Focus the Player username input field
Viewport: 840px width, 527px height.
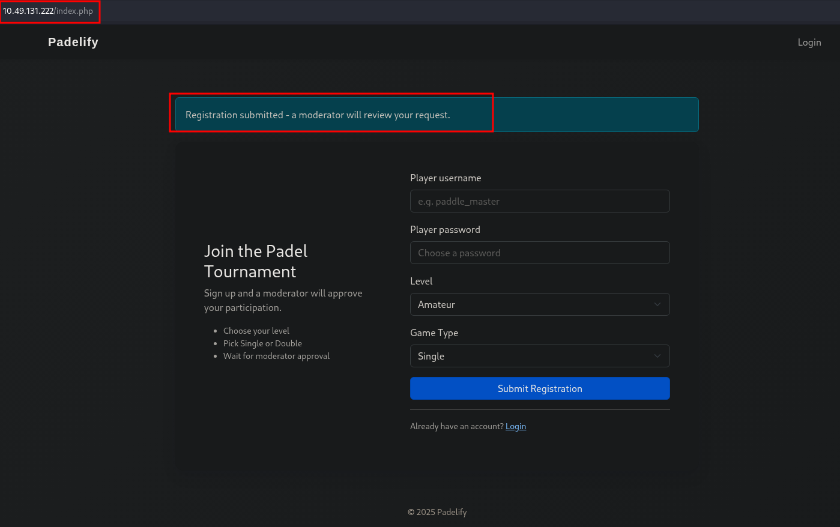click(539, 201)
